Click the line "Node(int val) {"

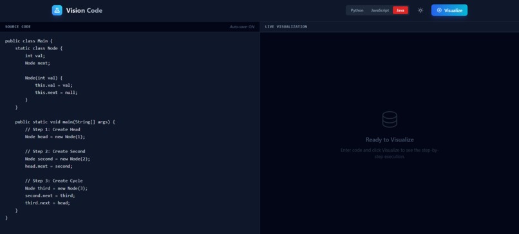[x=44, y=78]
